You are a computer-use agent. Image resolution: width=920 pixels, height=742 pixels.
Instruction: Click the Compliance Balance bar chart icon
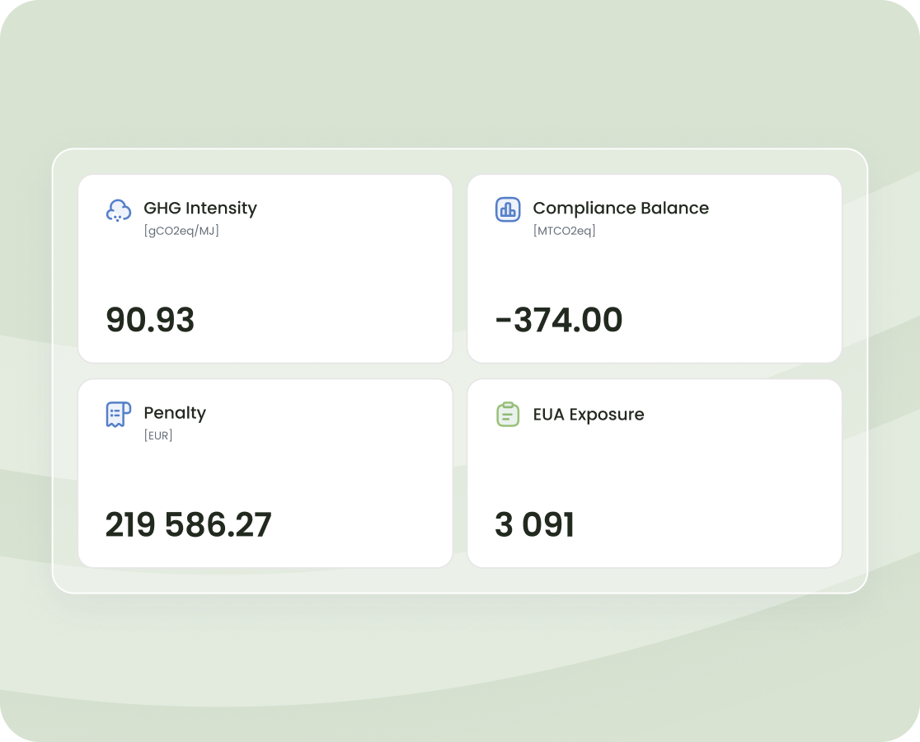[x=508, y=209]
